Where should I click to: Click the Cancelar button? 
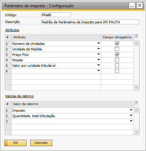coord(41,143)
